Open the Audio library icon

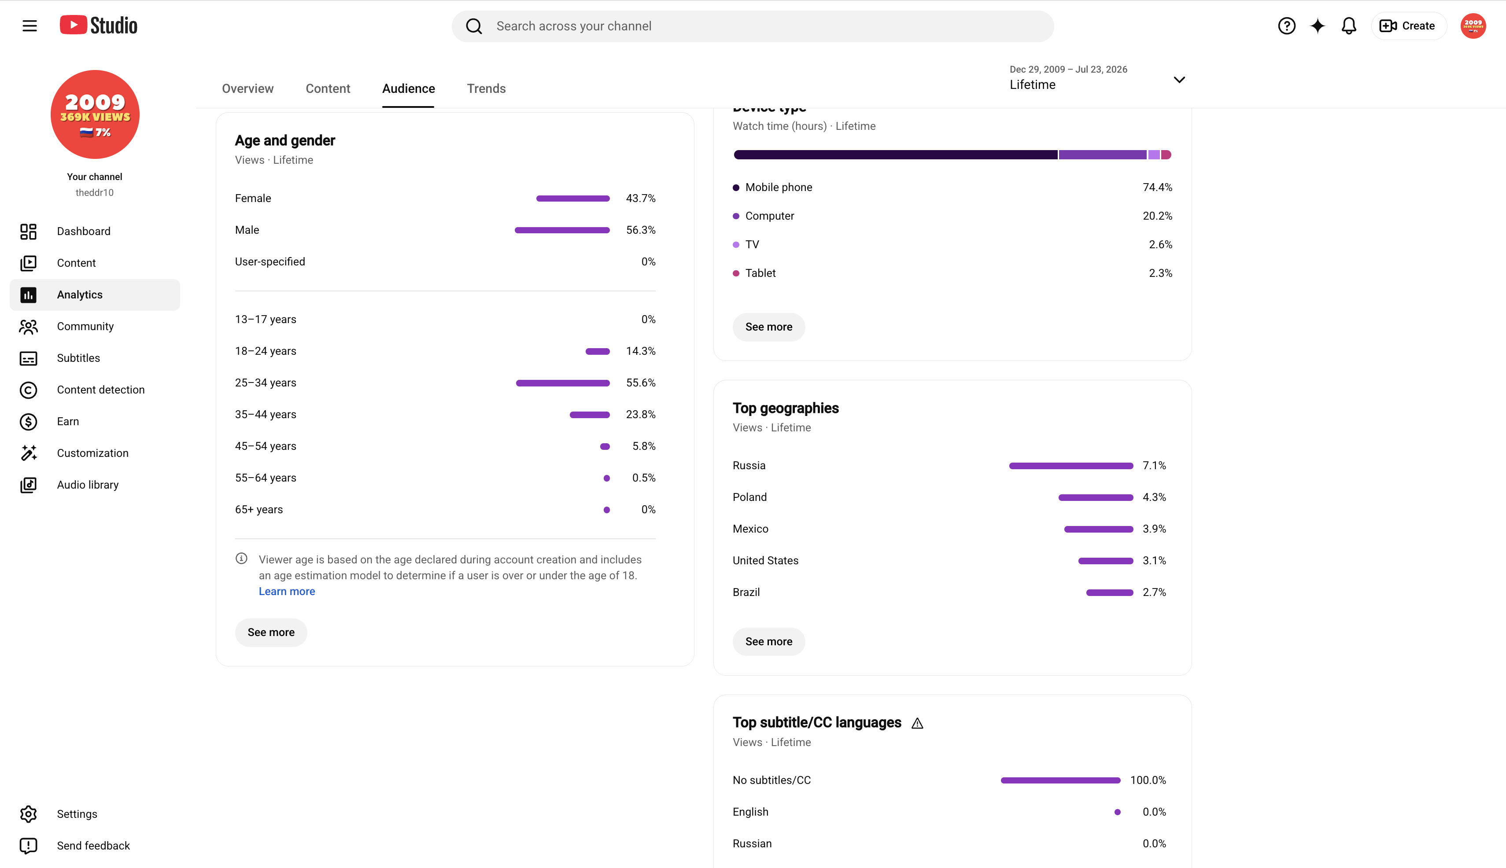click(x=28, y=485)
